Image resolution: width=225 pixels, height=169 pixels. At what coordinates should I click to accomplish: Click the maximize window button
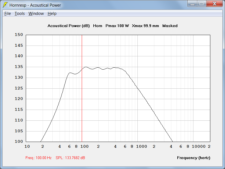pyautogui.click(x=202, y=4)
